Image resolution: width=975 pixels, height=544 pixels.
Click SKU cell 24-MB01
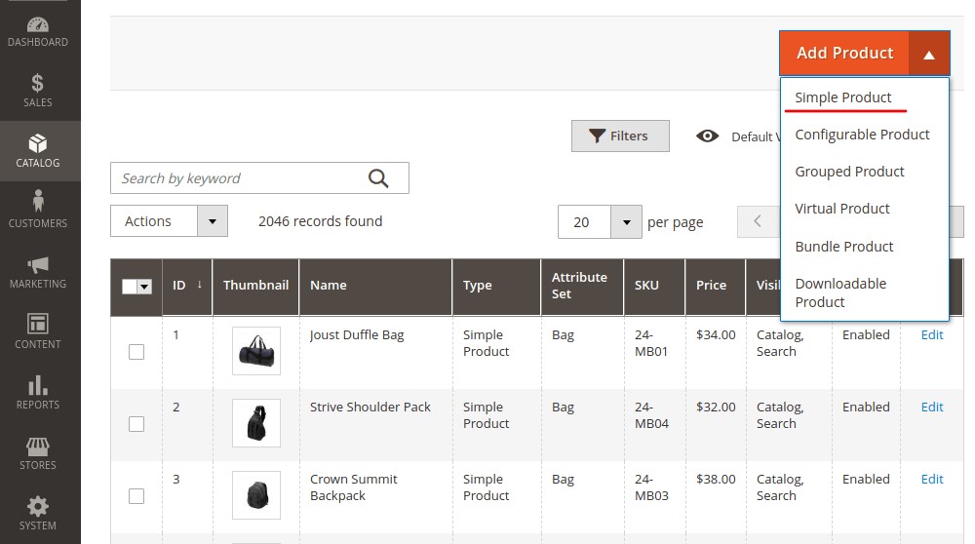651,343
